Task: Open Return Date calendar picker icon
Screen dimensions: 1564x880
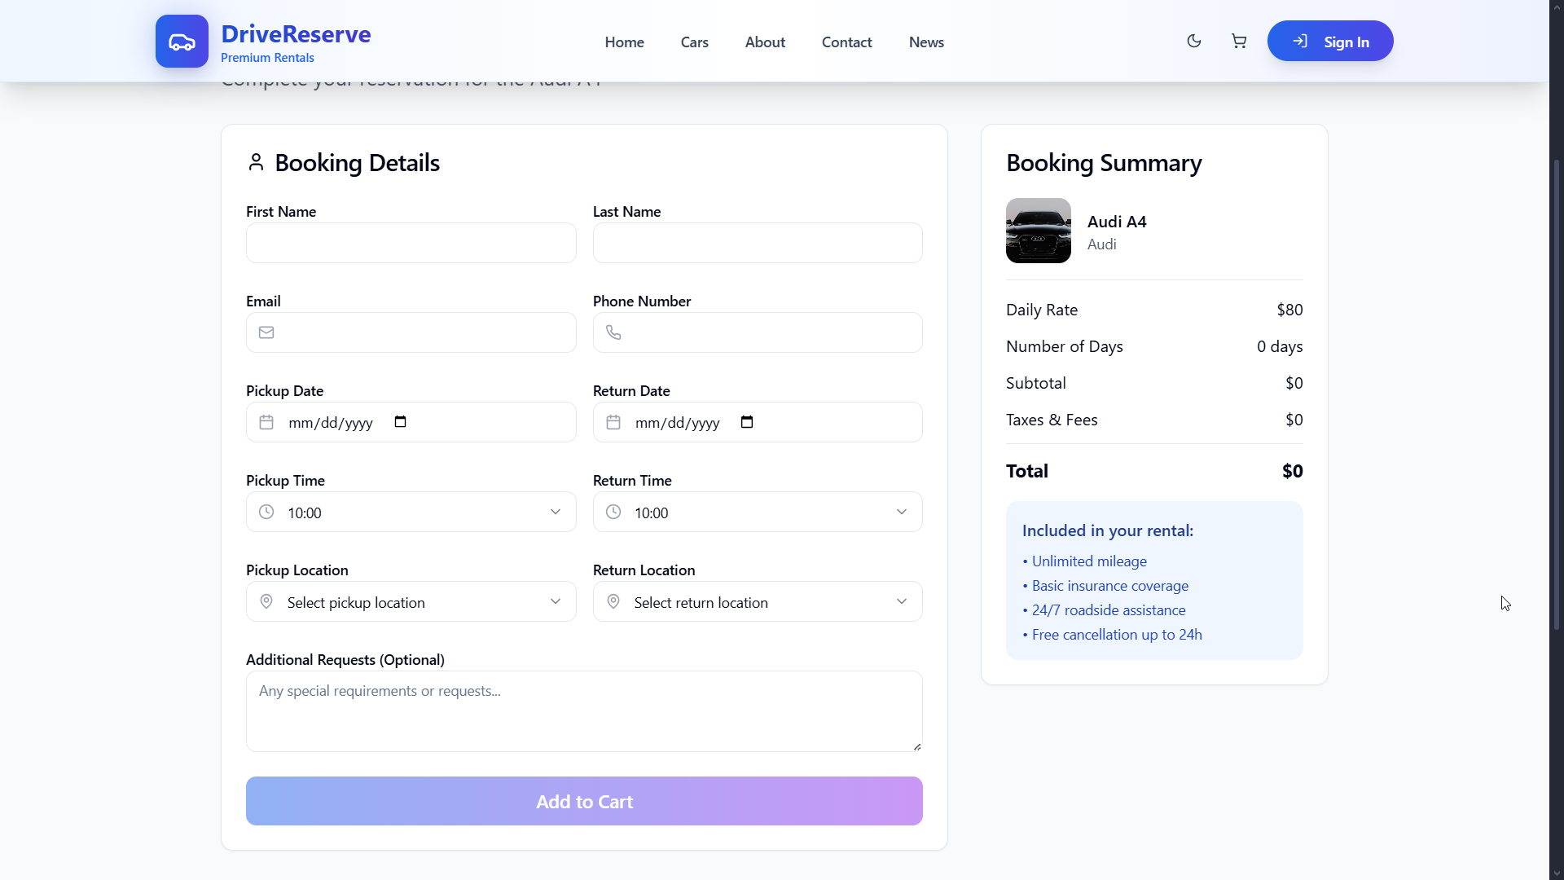Action: point(747,422)
